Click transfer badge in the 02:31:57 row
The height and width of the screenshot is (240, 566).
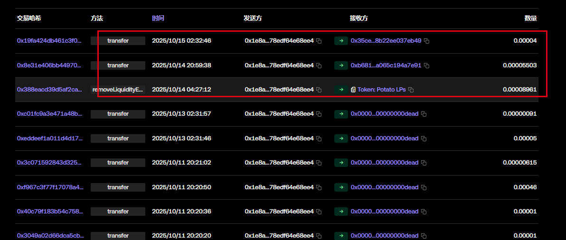point(118,114)
